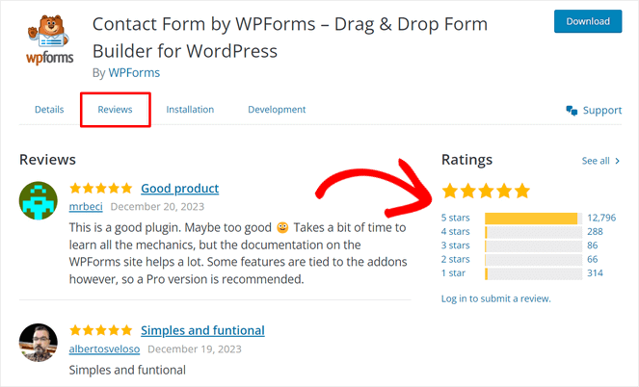Screen dimensions: 639x387
Task: Click Log in to submit a review
Action: point(495,298)
